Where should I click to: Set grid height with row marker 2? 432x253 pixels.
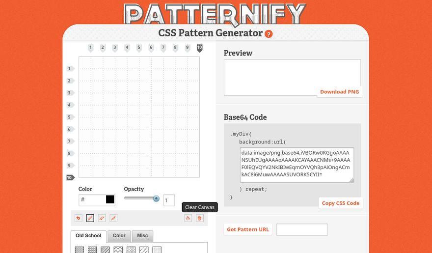click(x=71, y=81)
